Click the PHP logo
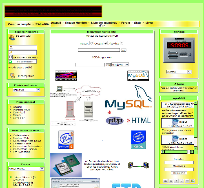This screenshot has height=188, width=204. coord(115,121)
